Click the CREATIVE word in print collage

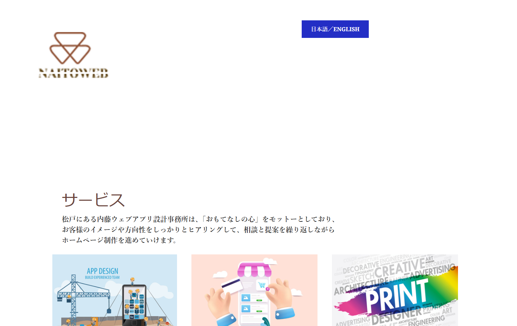click(400, 269)
